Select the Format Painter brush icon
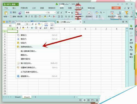 20,13
